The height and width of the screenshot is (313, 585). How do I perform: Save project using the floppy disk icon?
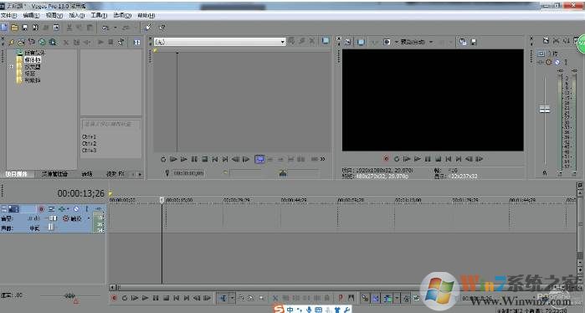(25, 28)
